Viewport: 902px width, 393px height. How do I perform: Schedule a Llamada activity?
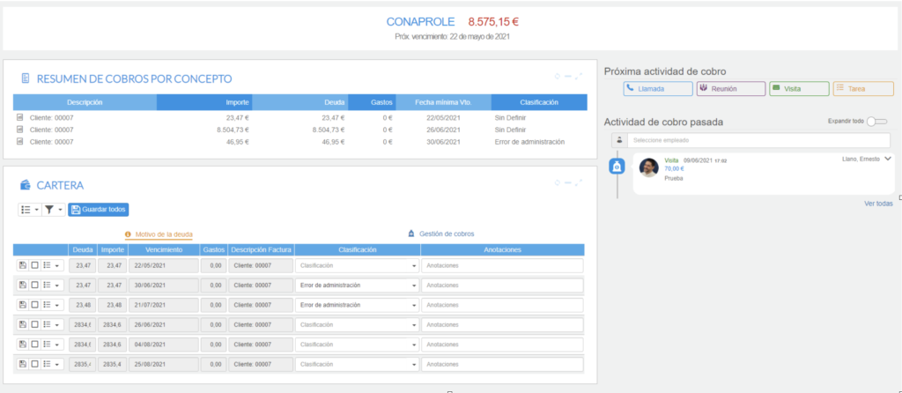(658, 89)
